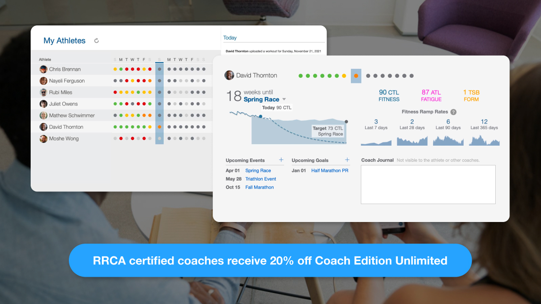Viewport: 541px width, 304px height.
Task: Select the Spring Race target point on chart
Action: click(346, 122)
